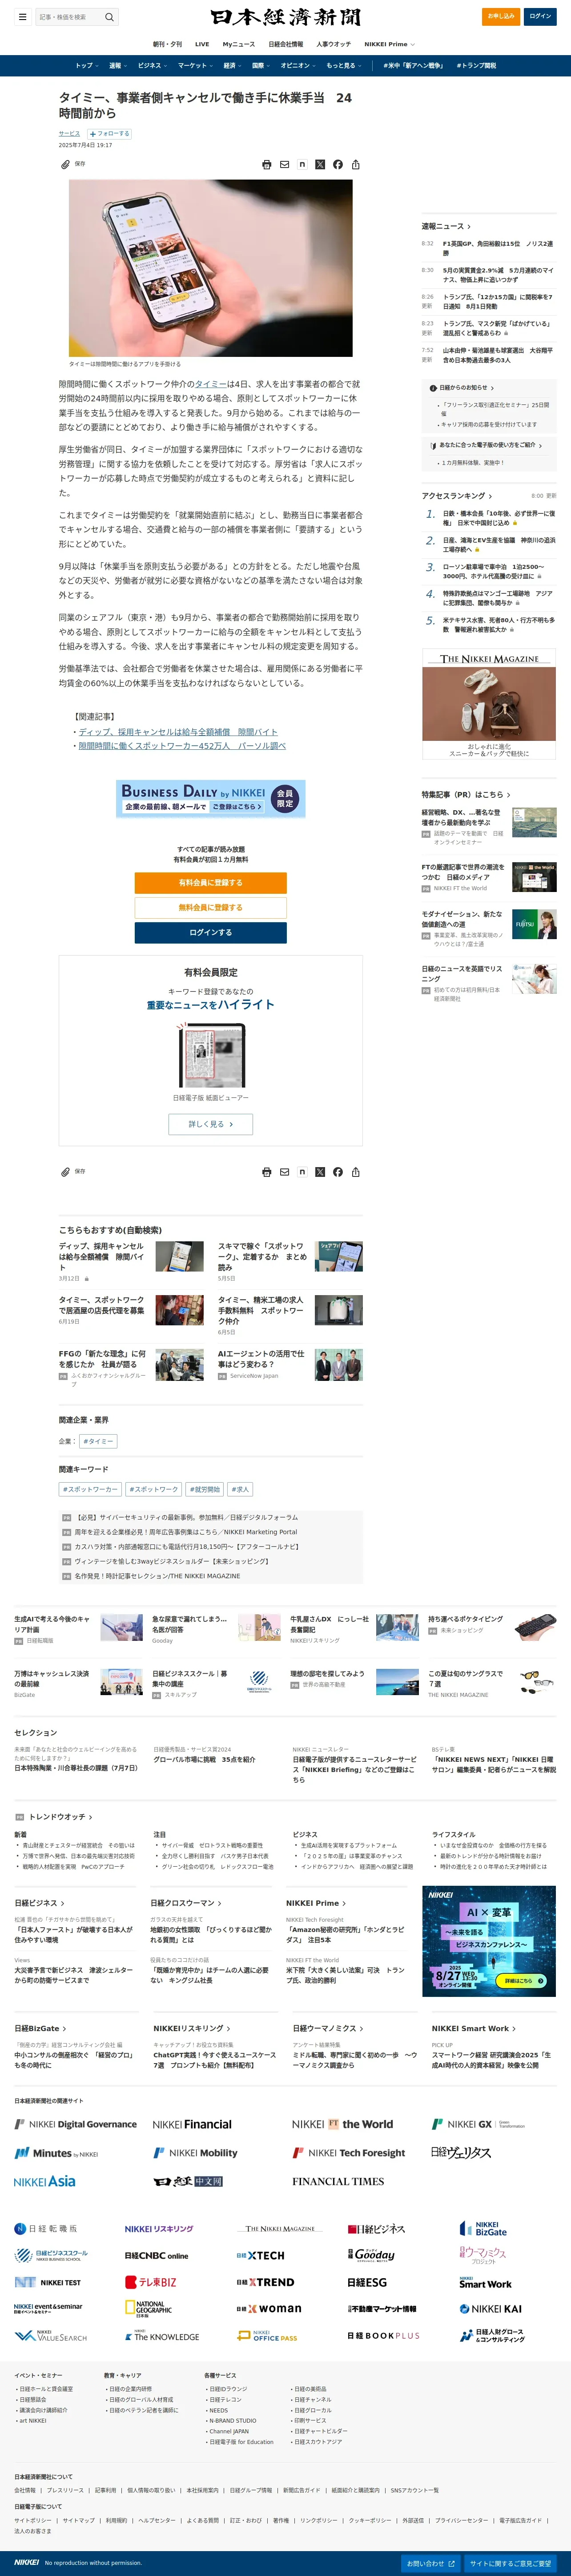Click the 有料会員に登録する button
The height and width of the screenshot is (2576, 571).
coord(210,883)
